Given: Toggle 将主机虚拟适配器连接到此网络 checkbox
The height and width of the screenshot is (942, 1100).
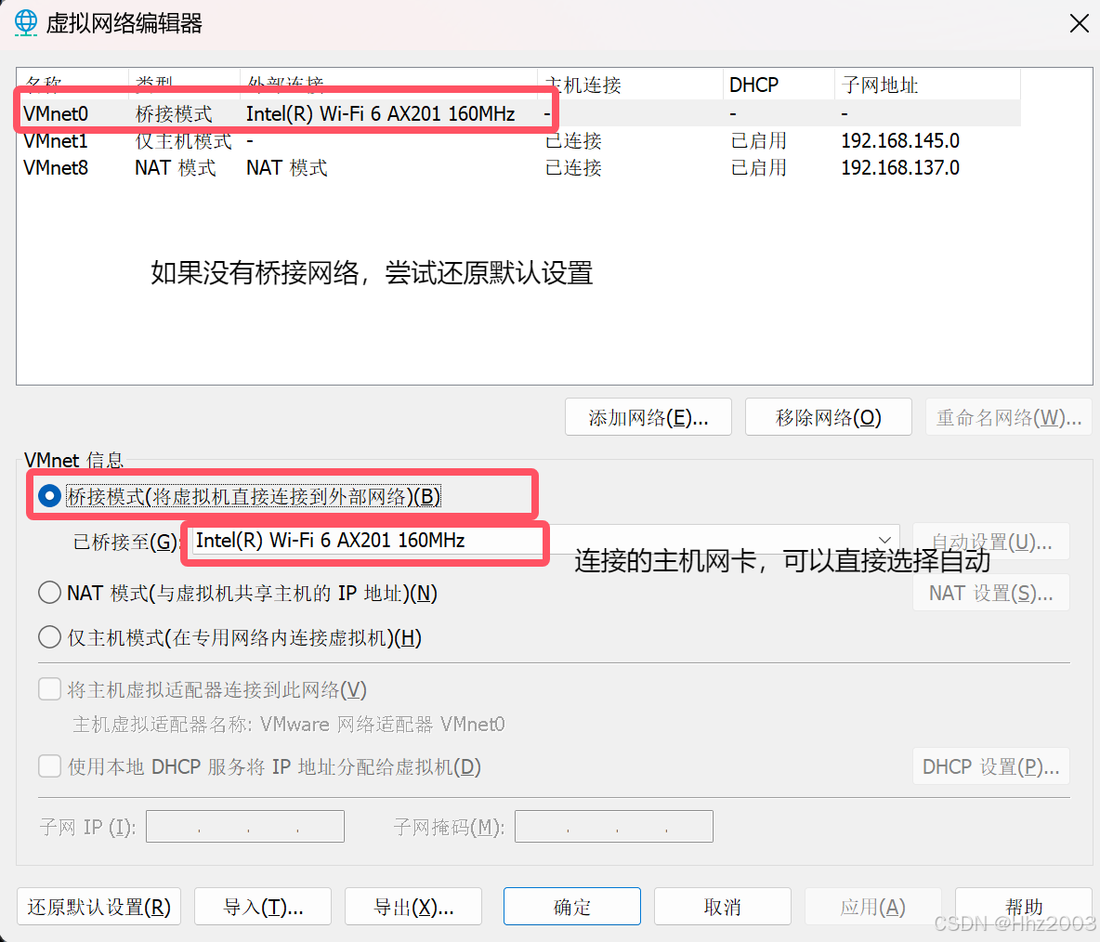Looking at the screenshot, I should click(49, 688).
